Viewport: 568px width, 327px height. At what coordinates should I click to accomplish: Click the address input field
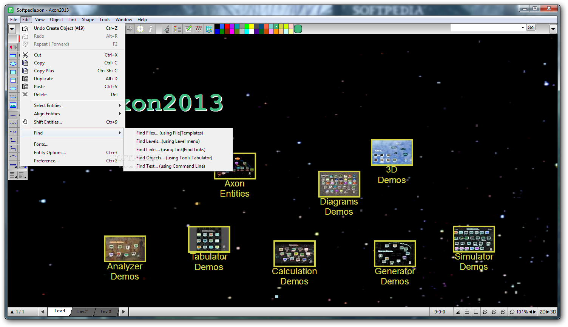point(485,28)
